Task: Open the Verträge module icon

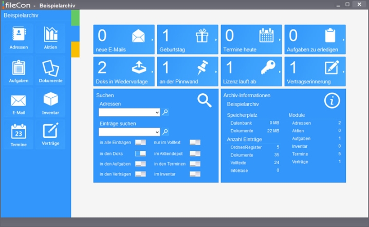Action: (x=50, y=135)
